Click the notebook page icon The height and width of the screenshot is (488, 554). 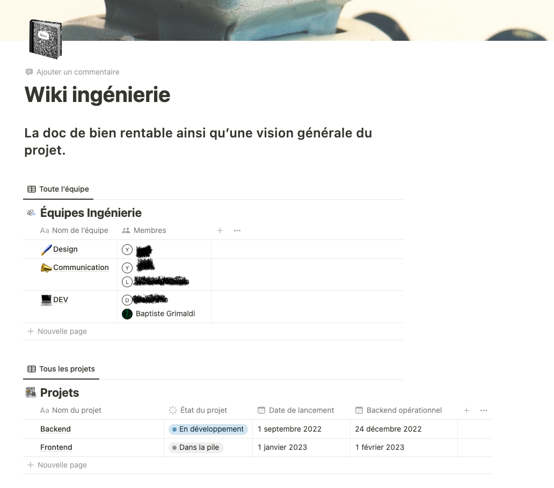click(x=46, y=39)
